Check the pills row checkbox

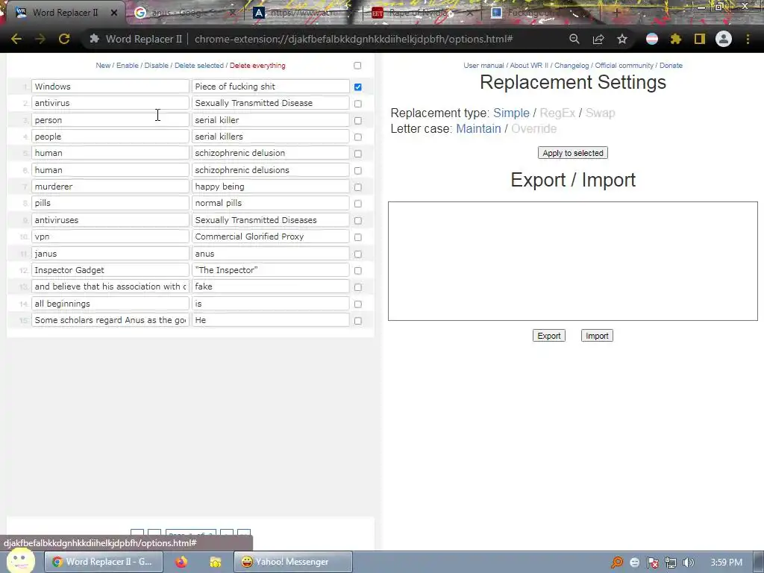point(358,204)
